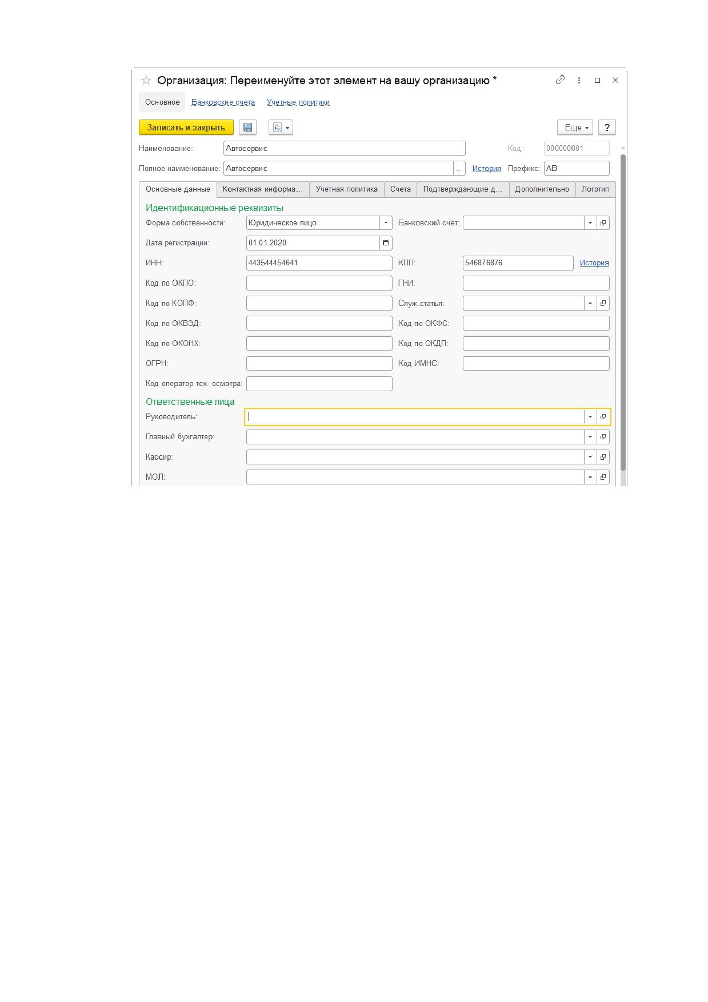Open Банковский счет item with open icon
The image size is (708, 1002).
[x=603, y=223]
